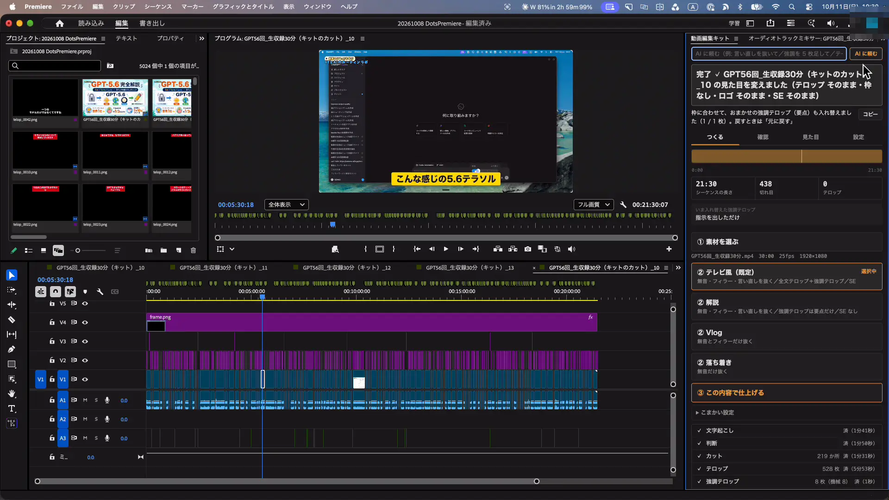Solo audio track A2
This screenshot has height=500, width=889.
click(x=96, y=419)
